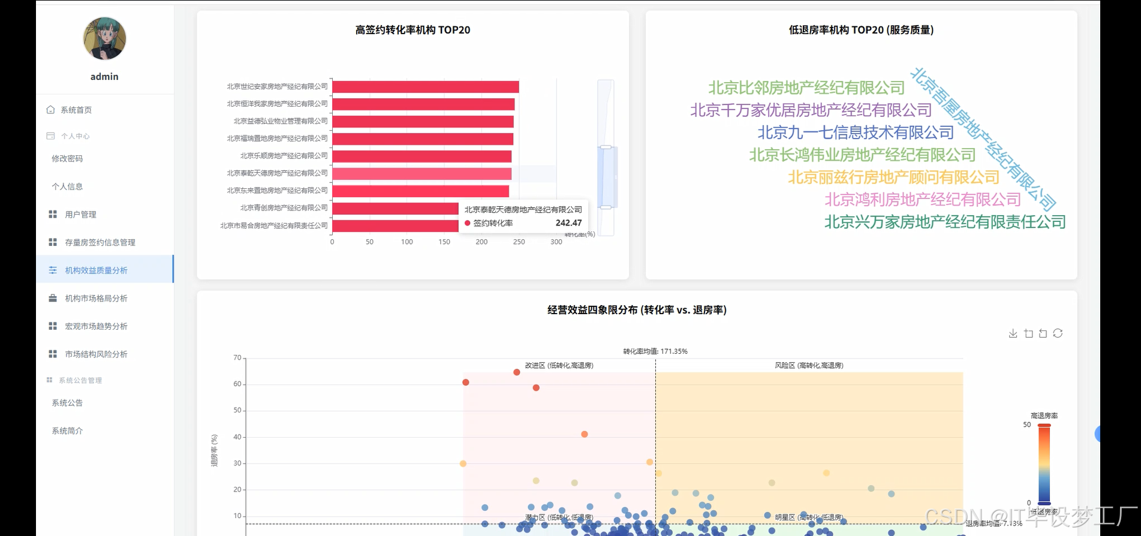Screen dimensions: 1141x536
Task: Click the highlighted bar for 北京泰乾天德房地产经纪有限公司
Action: pyautogui.click(x=422, y=174)
